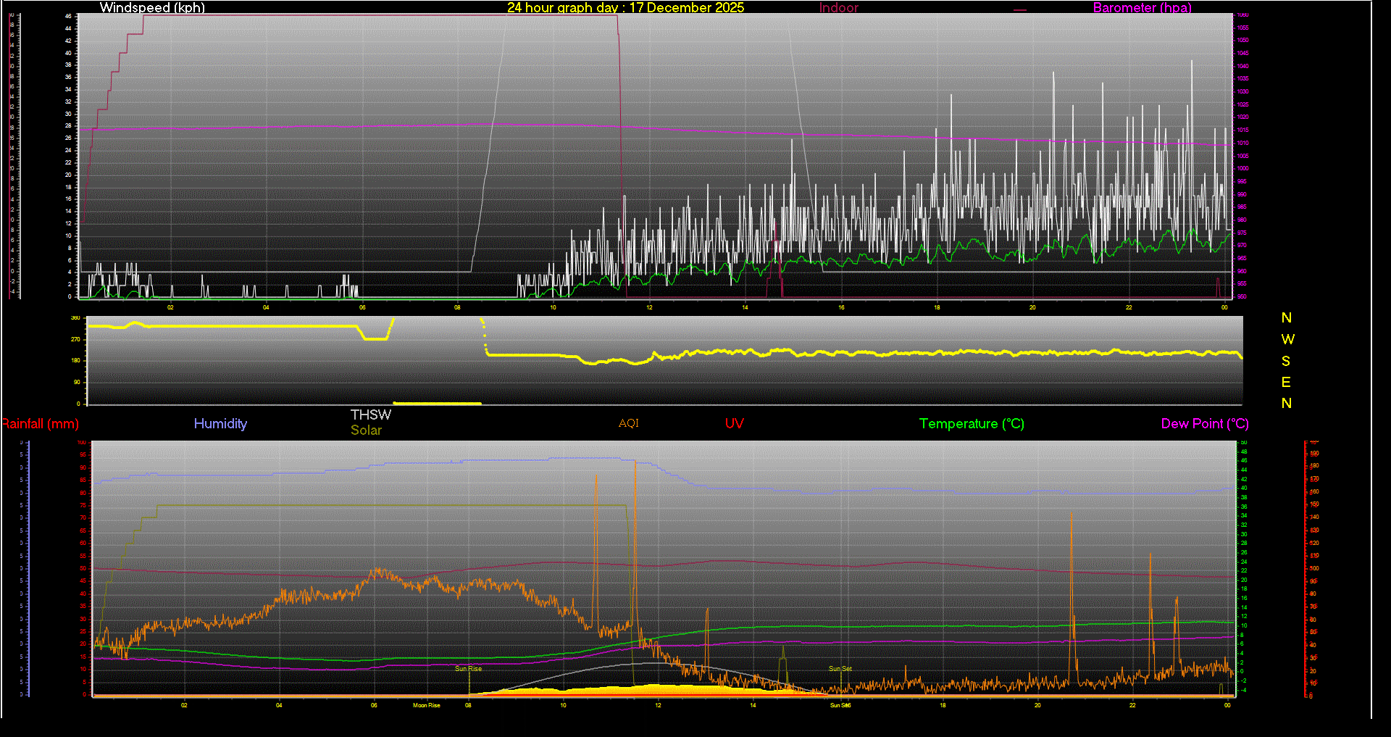
Task: Click the 270 wind direction axis label
Action: pyautogui.click(x=75, y=339)
